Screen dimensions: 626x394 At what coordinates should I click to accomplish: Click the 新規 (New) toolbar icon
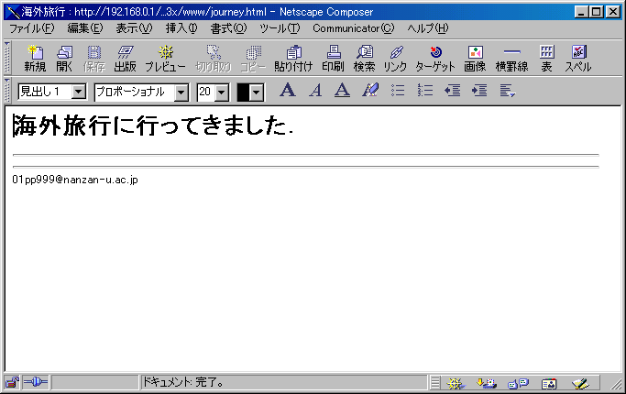pyautogui.click(x=35, y=59)
